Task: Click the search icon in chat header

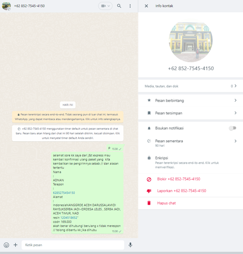Action: [119, 6]
